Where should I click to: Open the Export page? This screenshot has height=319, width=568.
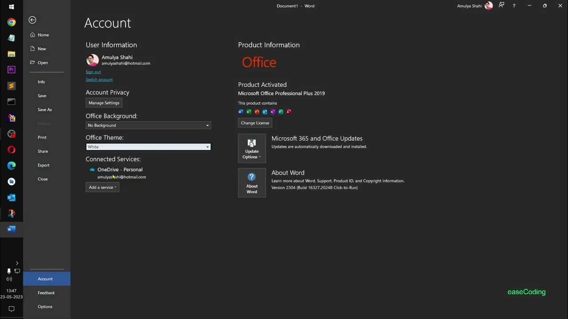click(x=43, y=165)
